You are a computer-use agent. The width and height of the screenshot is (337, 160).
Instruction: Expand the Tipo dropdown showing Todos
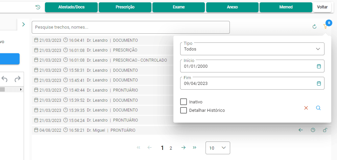click(252, 49)
